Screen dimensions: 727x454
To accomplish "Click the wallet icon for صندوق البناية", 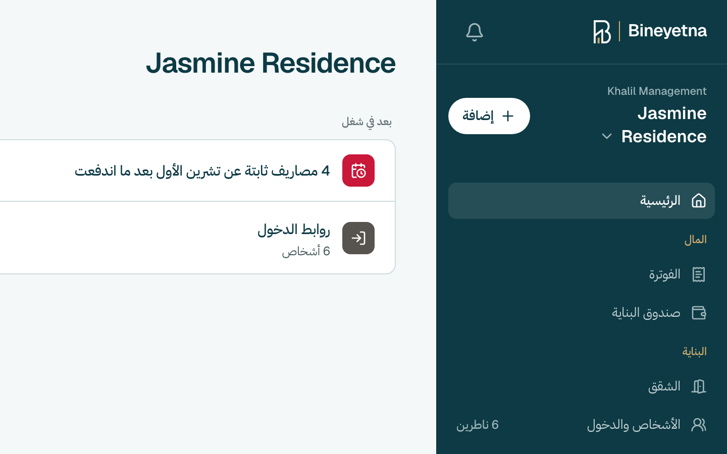I will pyautogui.click(x=699, y=313).
